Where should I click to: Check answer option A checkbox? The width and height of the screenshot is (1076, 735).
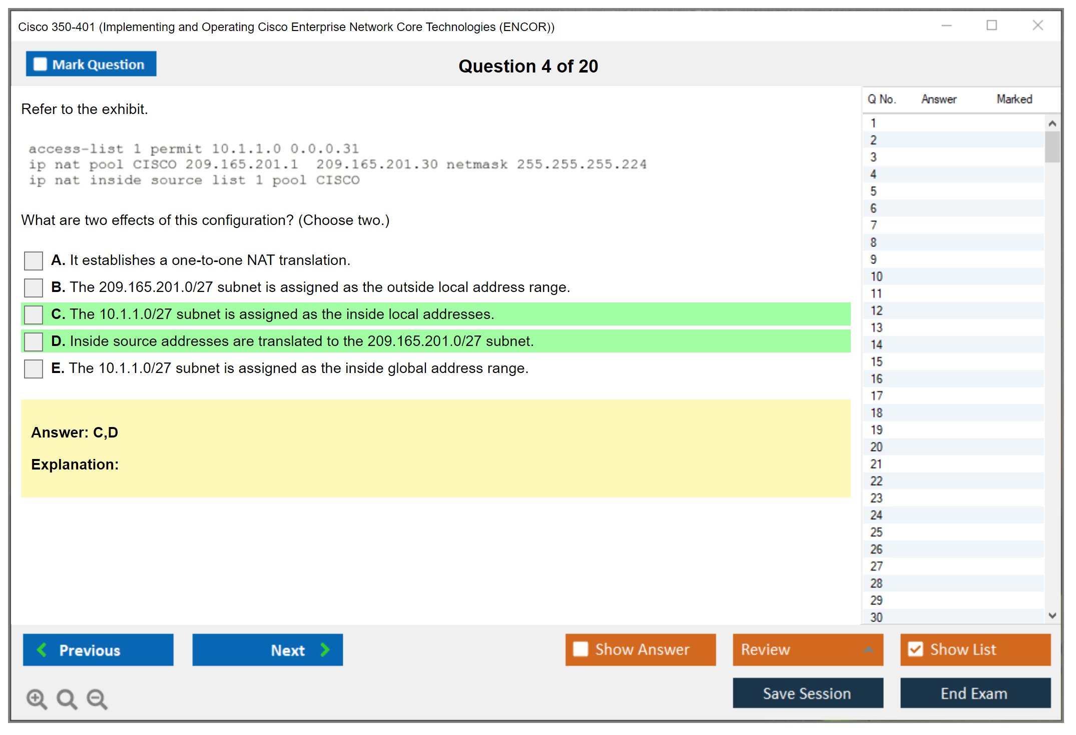coord(34,260)
